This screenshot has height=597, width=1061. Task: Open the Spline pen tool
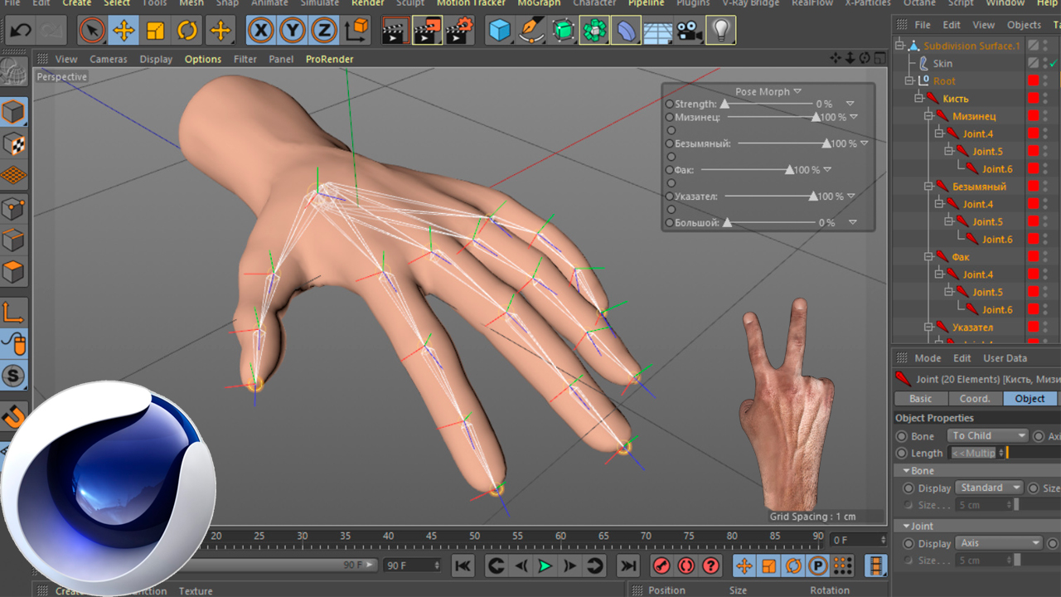coord(531,32)
